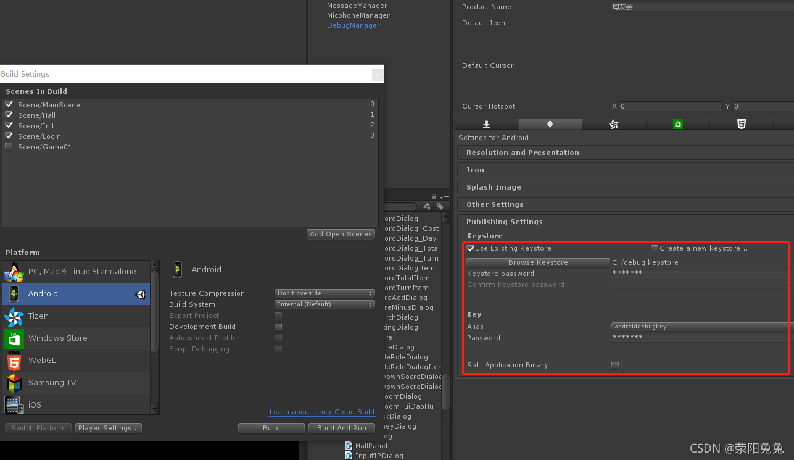Click the Tizen platform icon
The image size is (794, 460).
(x=14, y=316)
